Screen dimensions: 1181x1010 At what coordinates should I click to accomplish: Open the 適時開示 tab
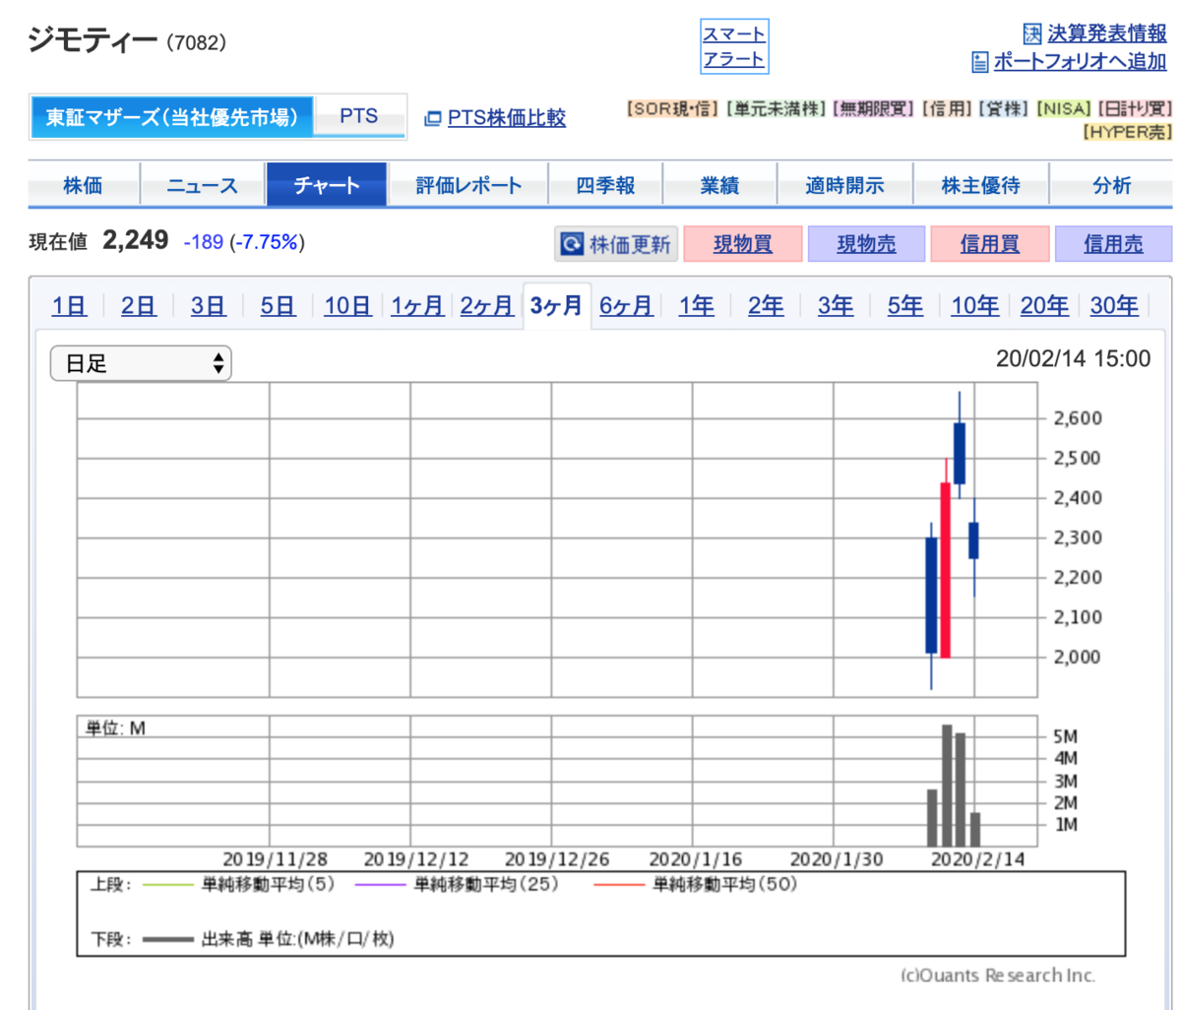click(845, 185)
